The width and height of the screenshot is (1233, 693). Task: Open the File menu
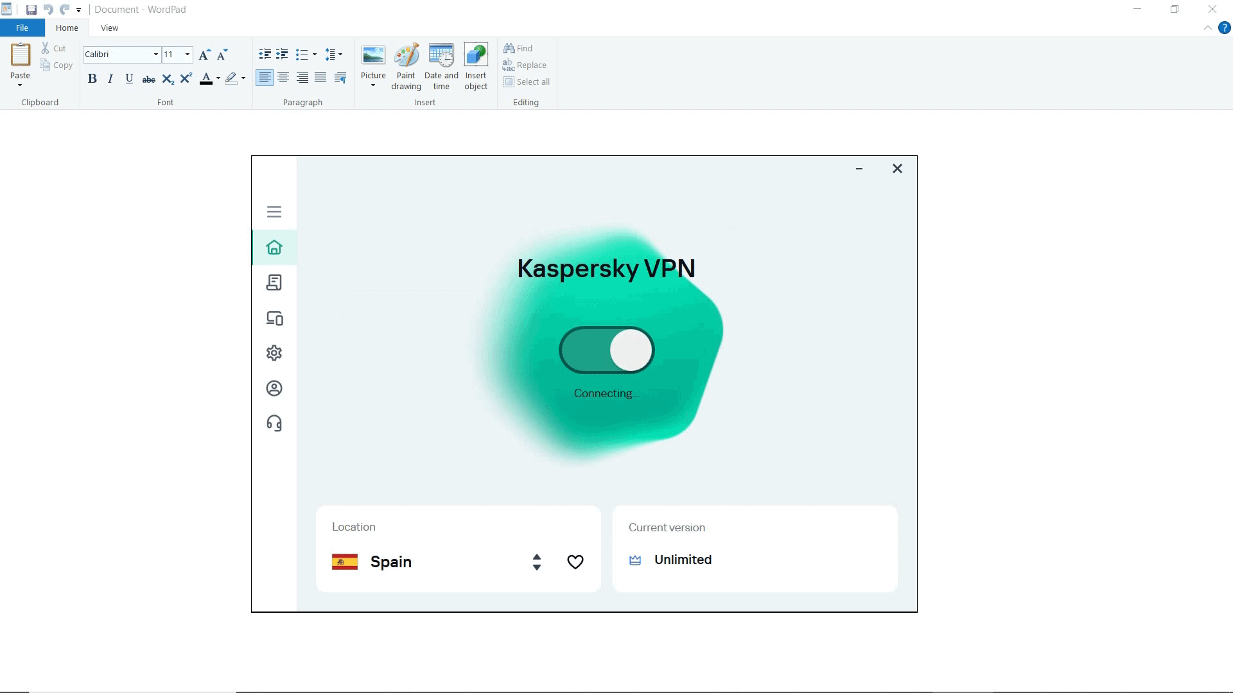(22, 28)
